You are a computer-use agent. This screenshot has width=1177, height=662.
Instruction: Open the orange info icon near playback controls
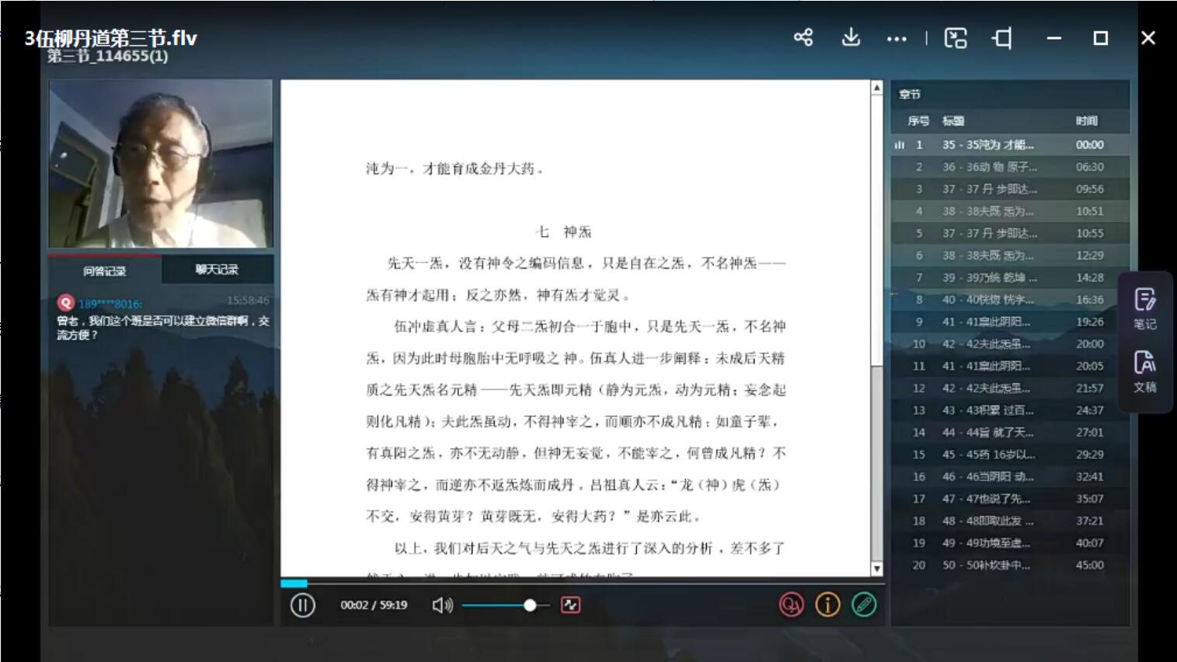[x=827, y=604]
